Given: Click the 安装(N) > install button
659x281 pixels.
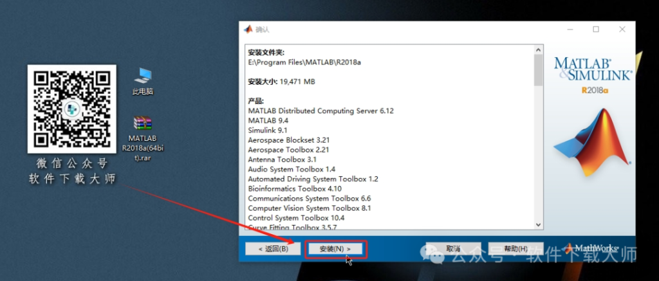Looking at the screenshot, I should pyautogui.click(x=335, y=249).
